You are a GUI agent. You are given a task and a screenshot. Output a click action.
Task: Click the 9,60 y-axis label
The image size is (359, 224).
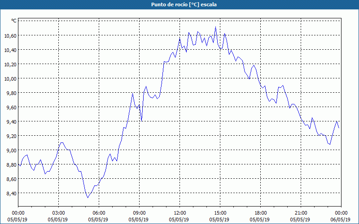point(12,107)
